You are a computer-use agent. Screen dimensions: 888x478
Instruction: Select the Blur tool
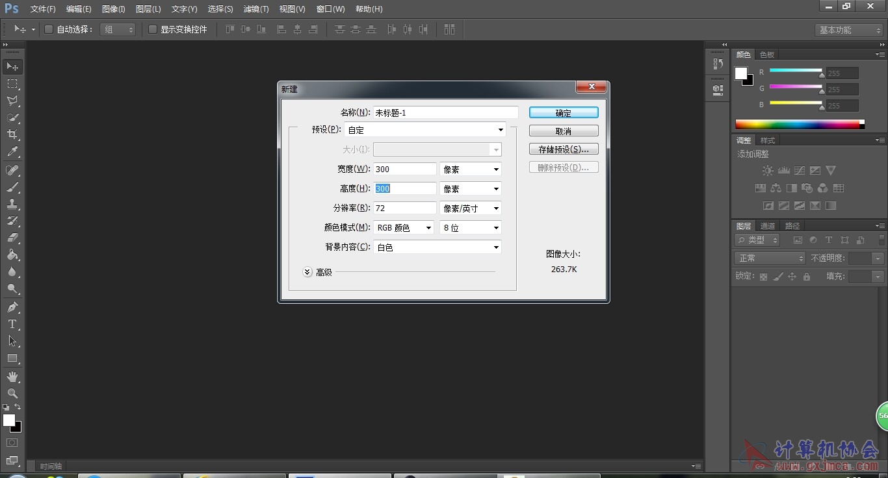12,271
